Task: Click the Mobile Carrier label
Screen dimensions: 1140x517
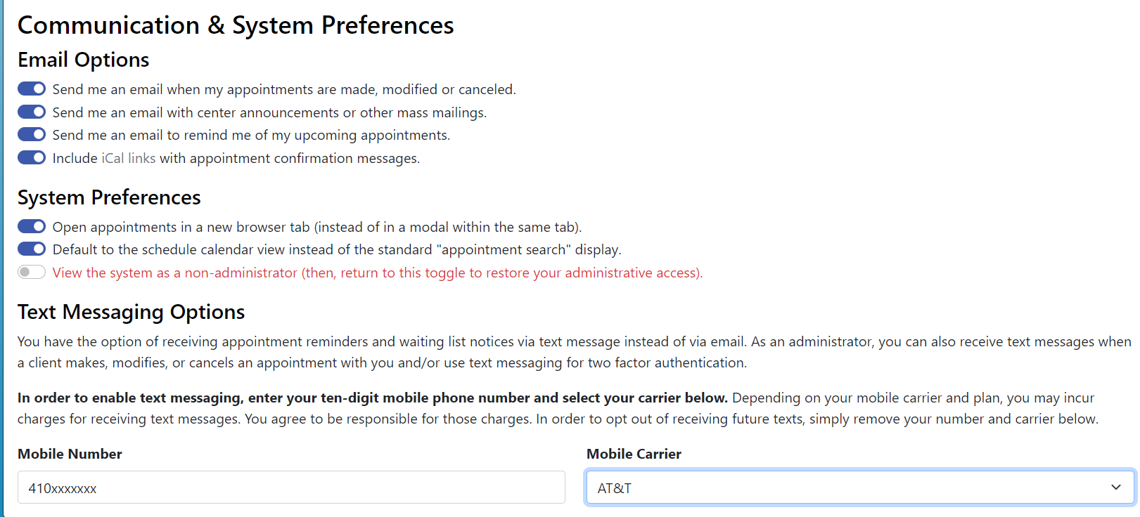Action: point(634,454)
